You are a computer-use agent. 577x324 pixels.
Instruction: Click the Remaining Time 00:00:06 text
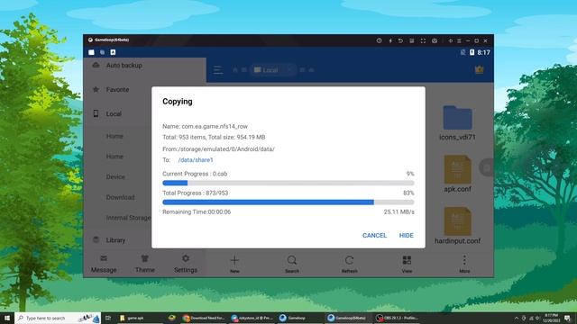tap(197, 212)
